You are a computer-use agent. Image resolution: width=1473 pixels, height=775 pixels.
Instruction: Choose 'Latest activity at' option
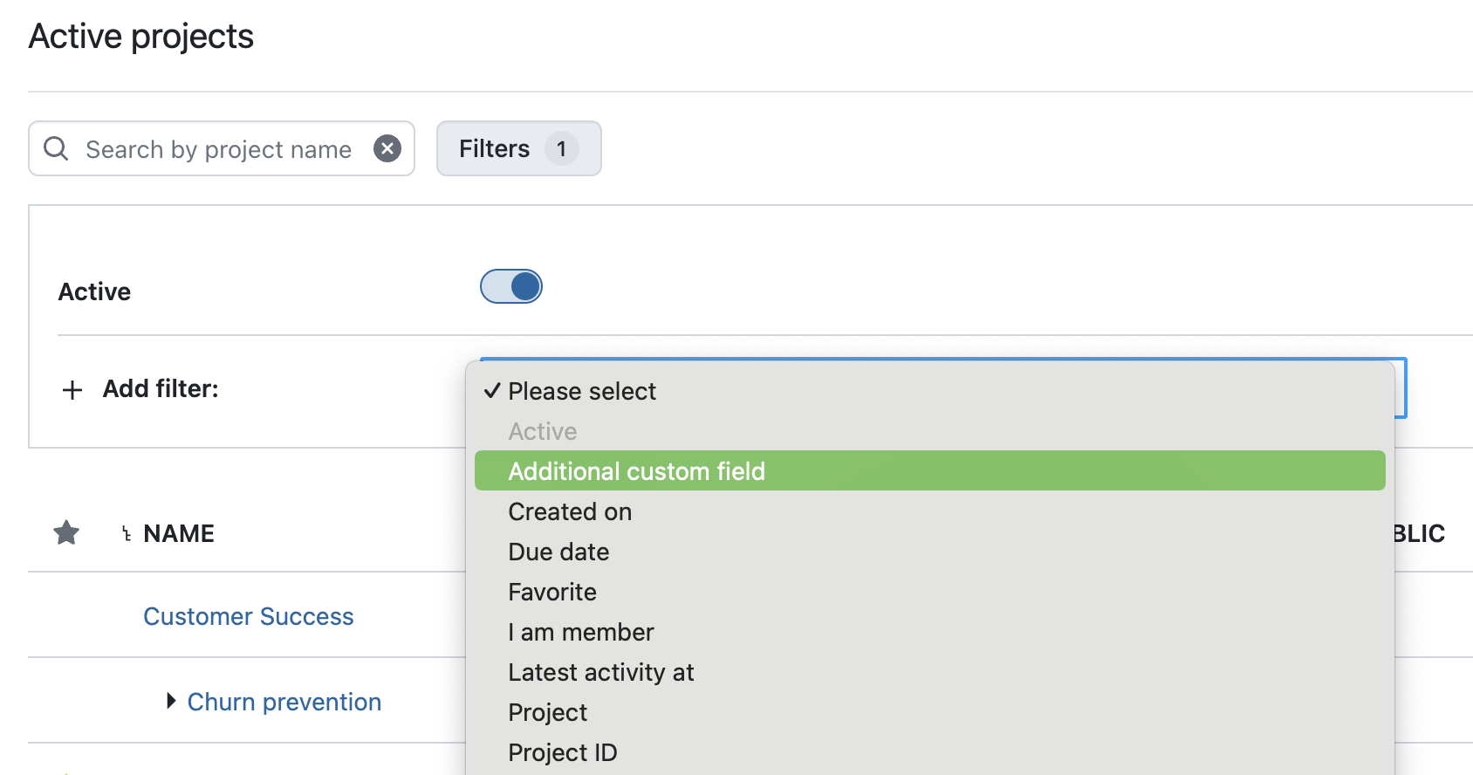click(x=600, y=672)
